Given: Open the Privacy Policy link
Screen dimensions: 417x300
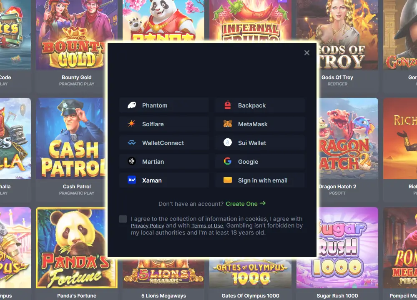Looking at the screenshot, I should [x=147, y=225].
